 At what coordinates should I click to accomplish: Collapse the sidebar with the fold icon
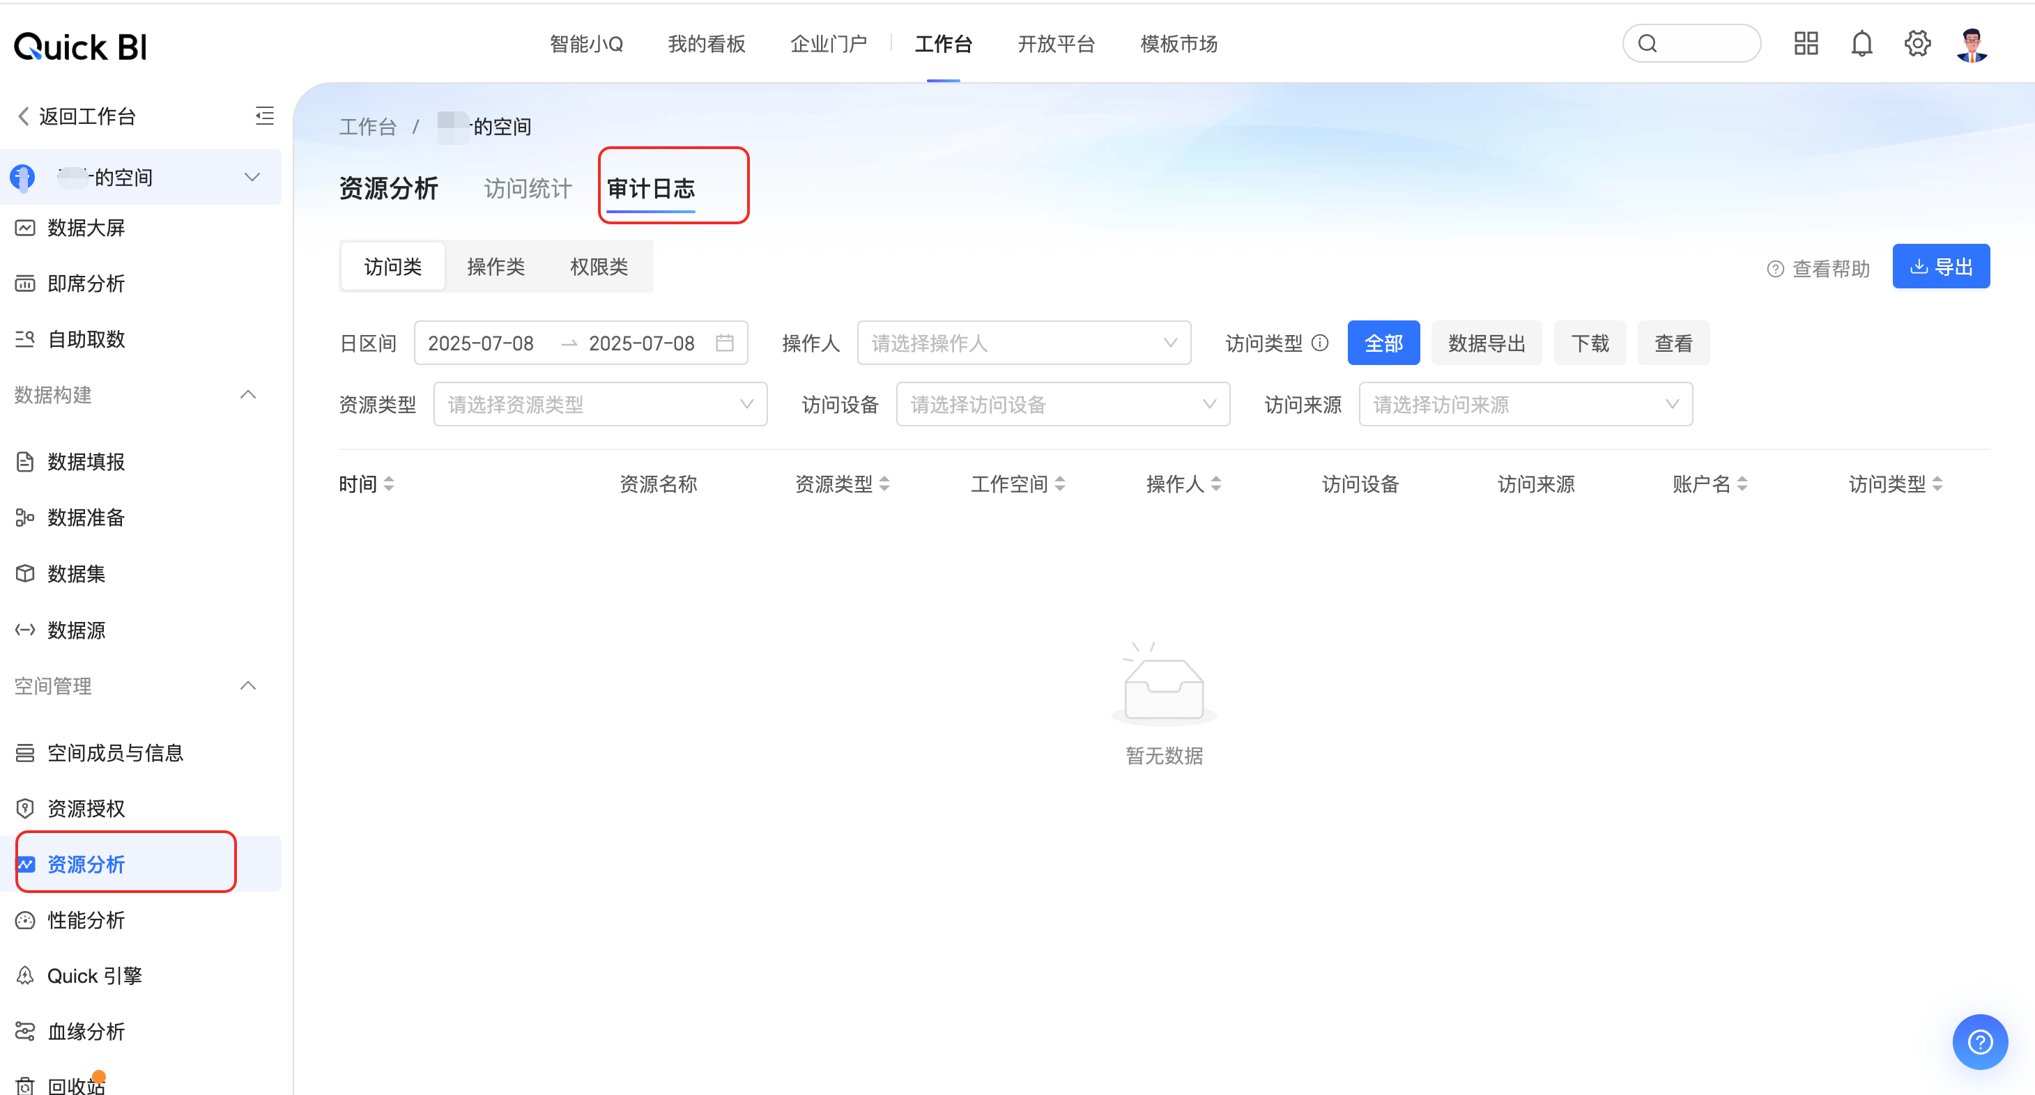coord(265,116)
